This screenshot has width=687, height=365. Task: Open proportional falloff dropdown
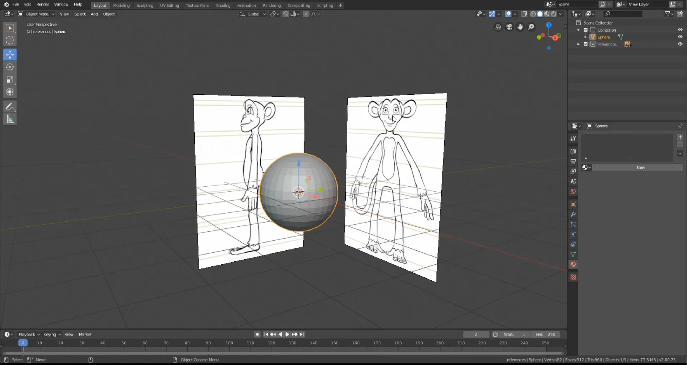pos(315,14)
